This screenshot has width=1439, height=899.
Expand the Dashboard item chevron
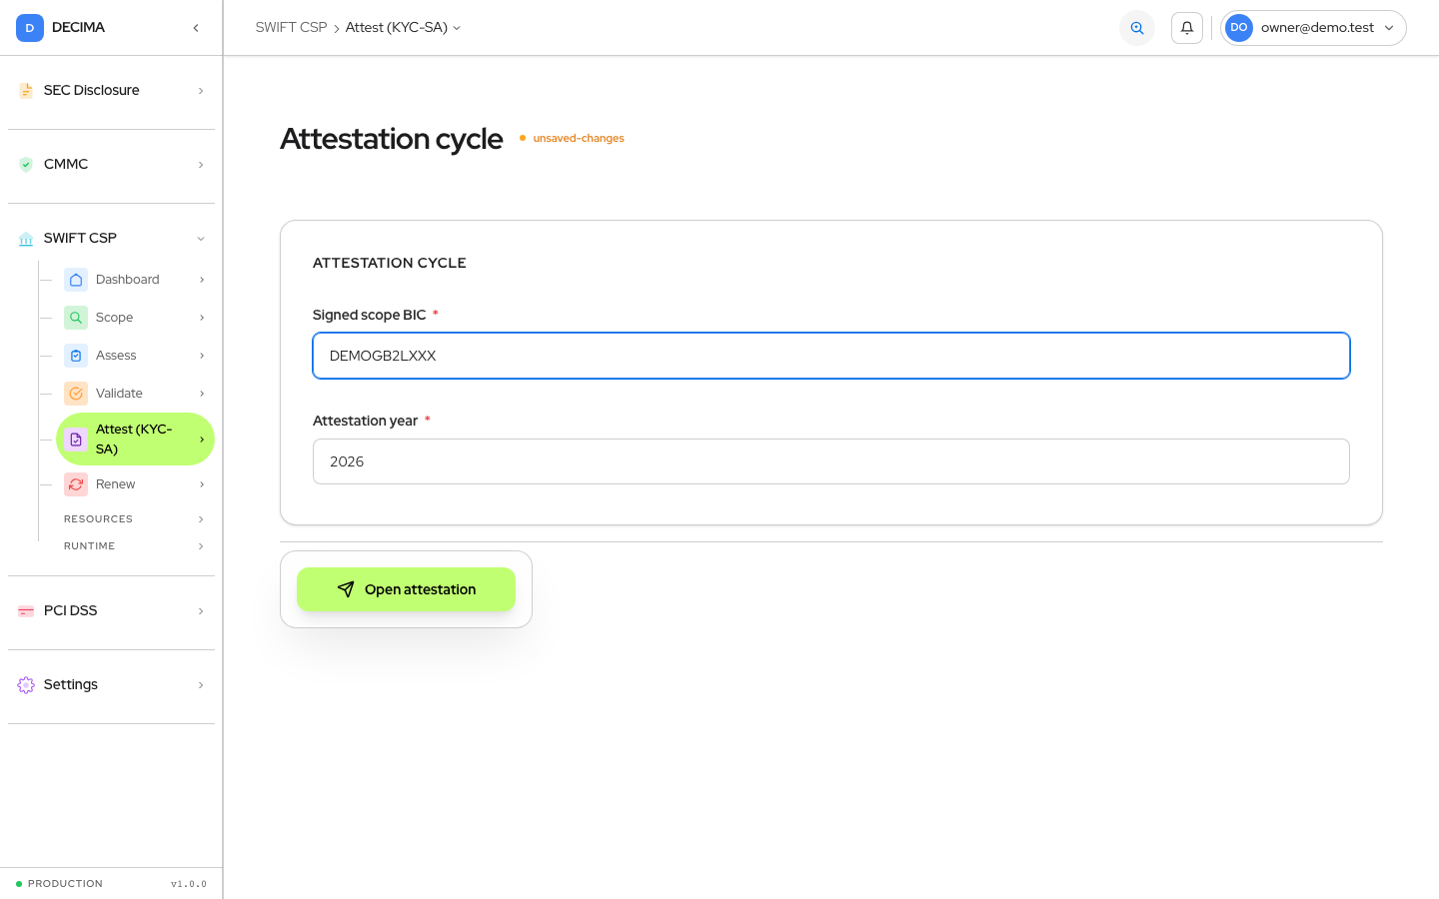pyautogui.click(x=202, y=280)
